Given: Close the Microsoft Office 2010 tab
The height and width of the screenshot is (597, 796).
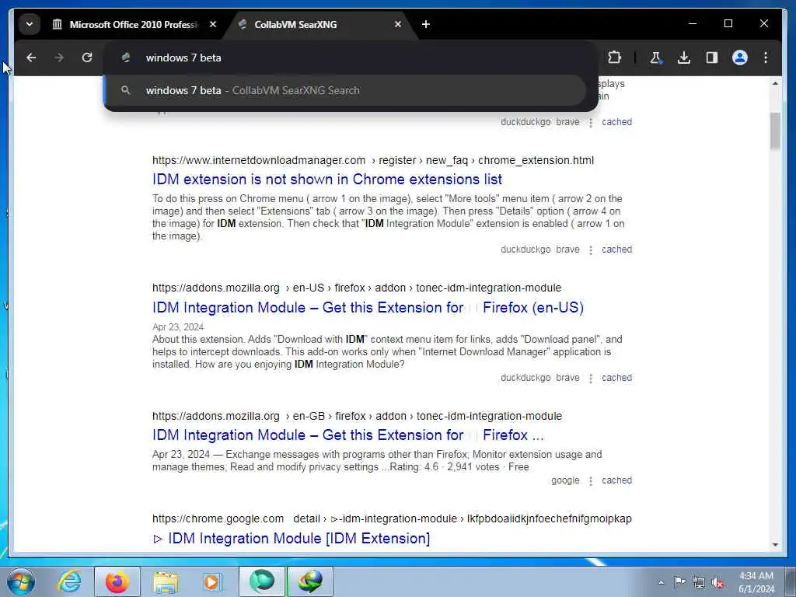Looking at the screenshot, I should (x=213, y=24).
